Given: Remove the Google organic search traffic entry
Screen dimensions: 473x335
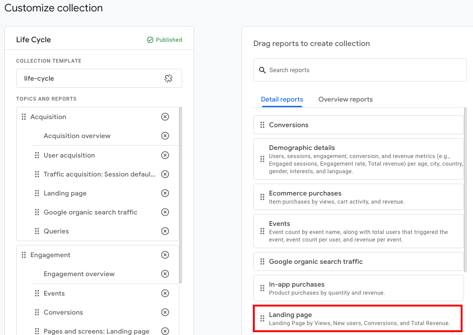Looking at the screenshot, I should pos(165,212).
